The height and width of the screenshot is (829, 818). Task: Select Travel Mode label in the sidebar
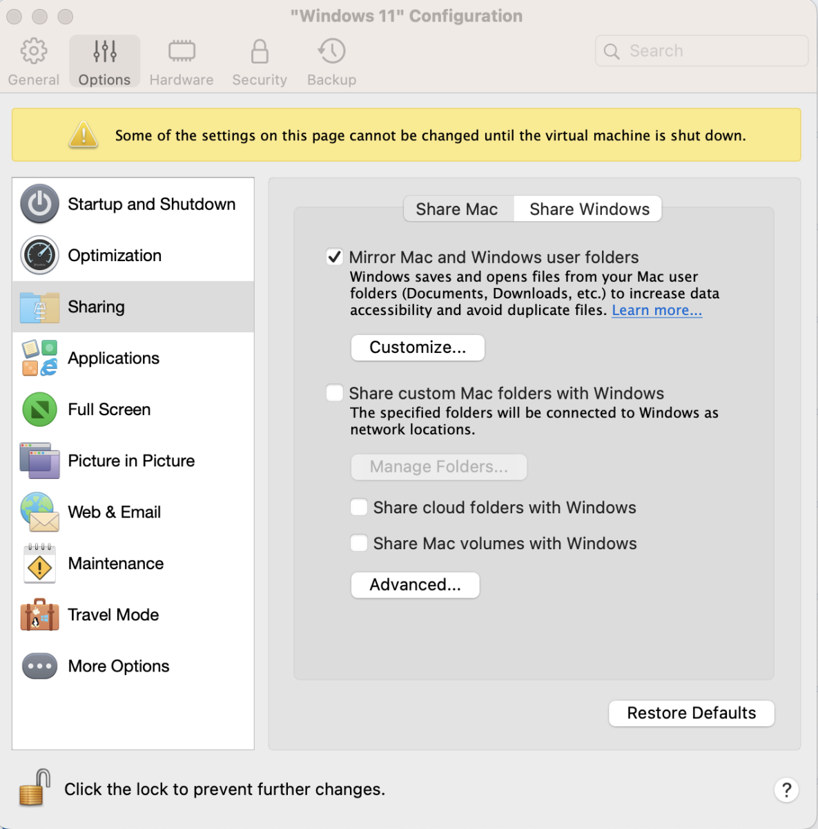coord(113,615)
